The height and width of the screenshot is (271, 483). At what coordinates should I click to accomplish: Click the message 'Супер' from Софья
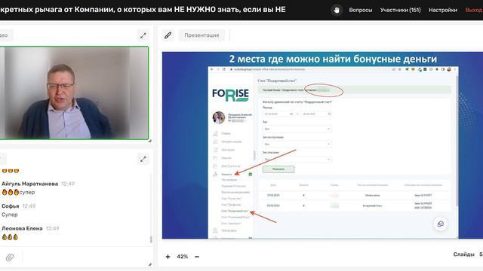[x=10, y=215]
